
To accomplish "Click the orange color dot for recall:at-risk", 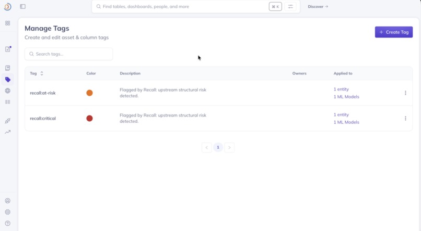I will coord(89,93).
